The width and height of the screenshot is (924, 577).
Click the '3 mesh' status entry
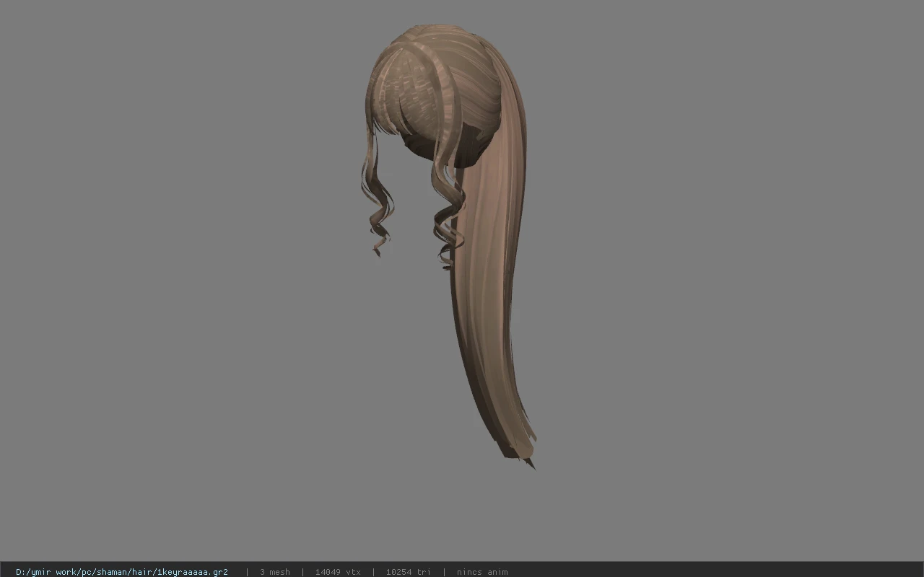click(275, 572)
